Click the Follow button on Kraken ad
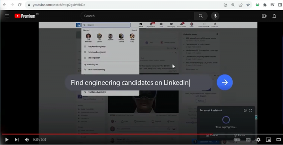Screen dimensions: 283x145 201,101
